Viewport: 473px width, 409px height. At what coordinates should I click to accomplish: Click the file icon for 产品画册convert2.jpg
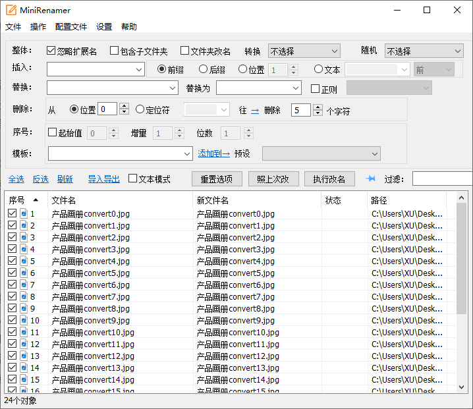click(24, 237)
